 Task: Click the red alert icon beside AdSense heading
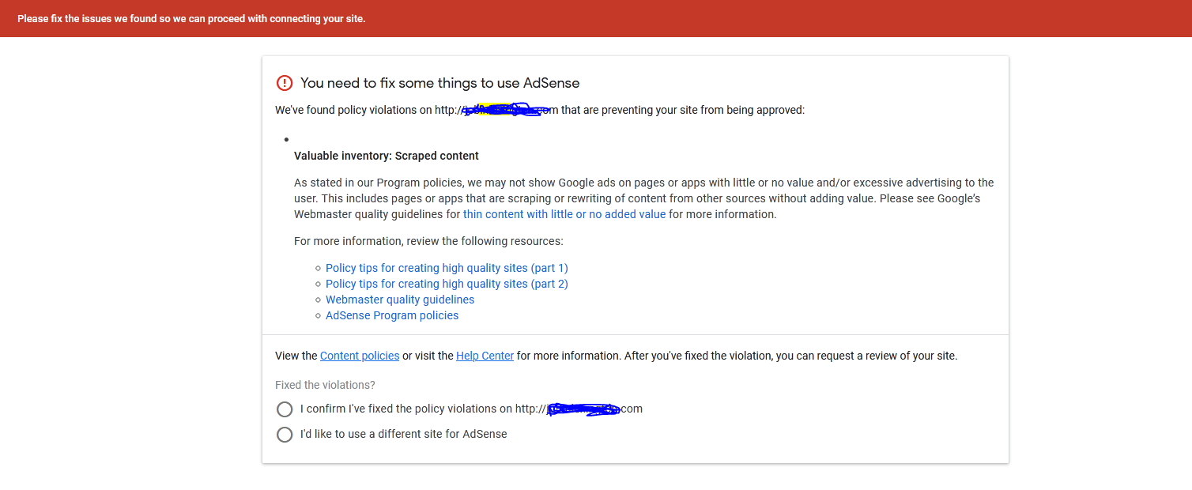point(285,83)
